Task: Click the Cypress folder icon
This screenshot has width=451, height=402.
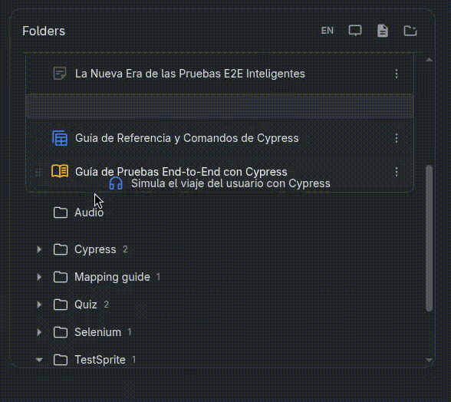Action: (x=61, y=249)
